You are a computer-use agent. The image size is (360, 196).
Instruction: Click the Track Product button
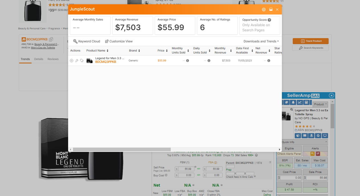pos(310,41)
